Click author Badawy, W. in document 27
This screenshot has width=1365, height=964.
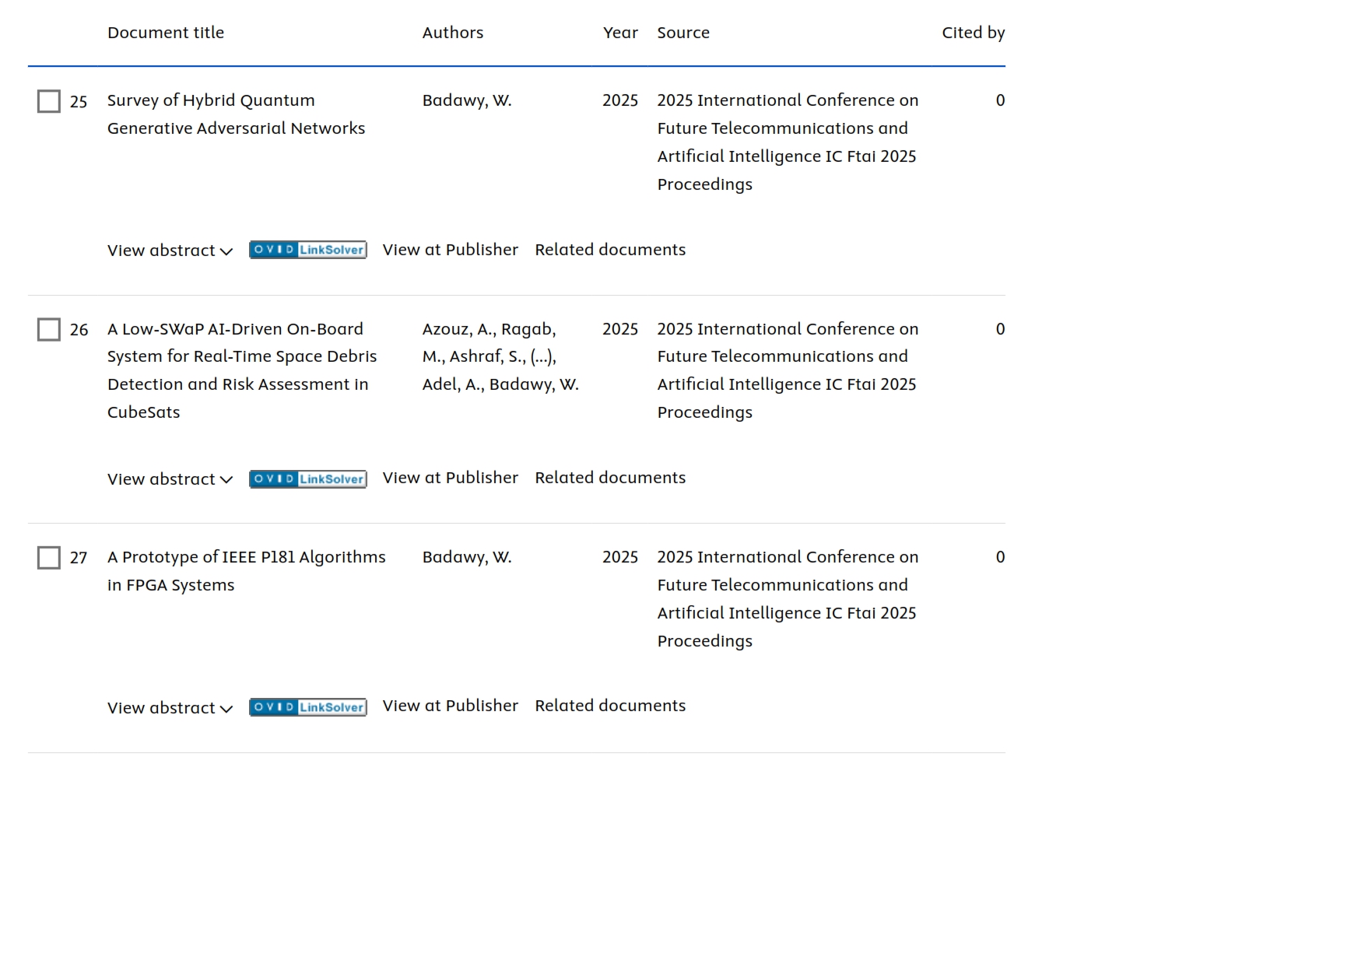[466, 557]
